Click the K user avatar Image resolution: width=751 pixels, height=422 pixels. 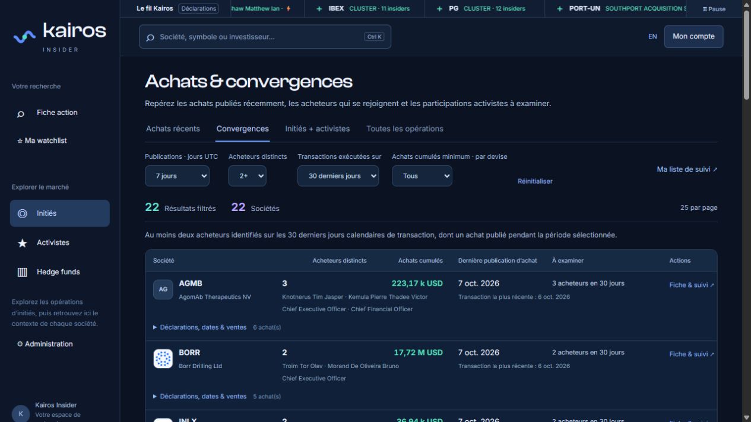[21, 414]
